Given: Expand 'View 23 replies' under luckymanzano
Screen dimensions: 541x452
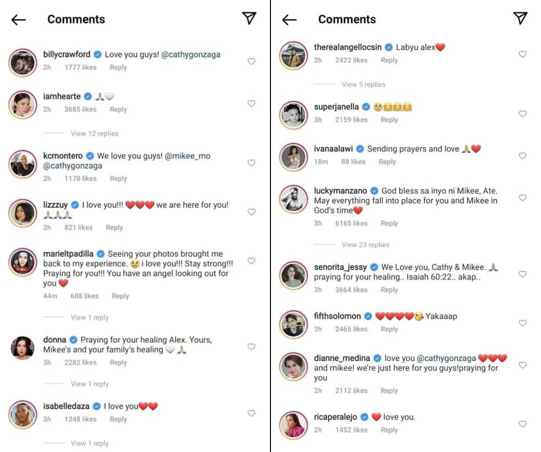Looking at the screenshot, I should 365,245.
